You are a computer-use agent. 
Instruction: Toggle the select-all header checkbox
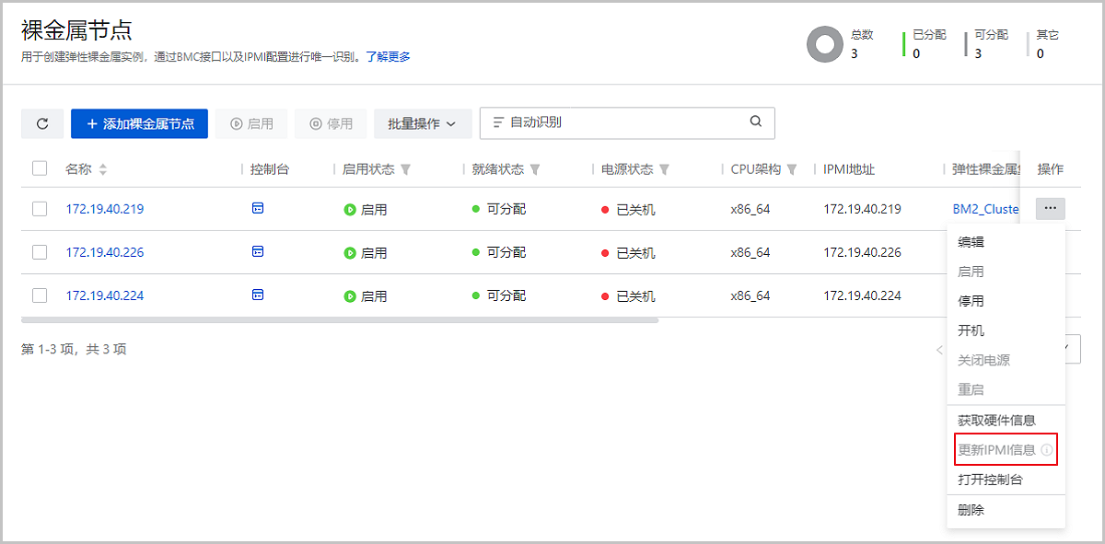[x=40, y=168]
